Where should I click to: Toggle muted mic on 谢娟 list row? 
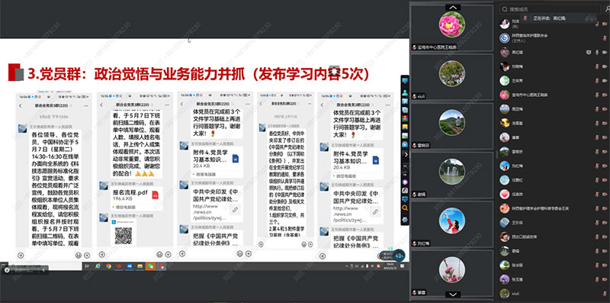pos(597,251)
